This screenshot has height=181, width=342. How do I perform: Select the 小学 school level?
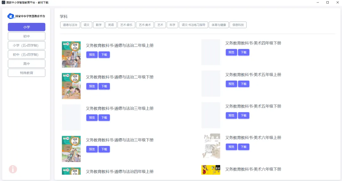27,27
